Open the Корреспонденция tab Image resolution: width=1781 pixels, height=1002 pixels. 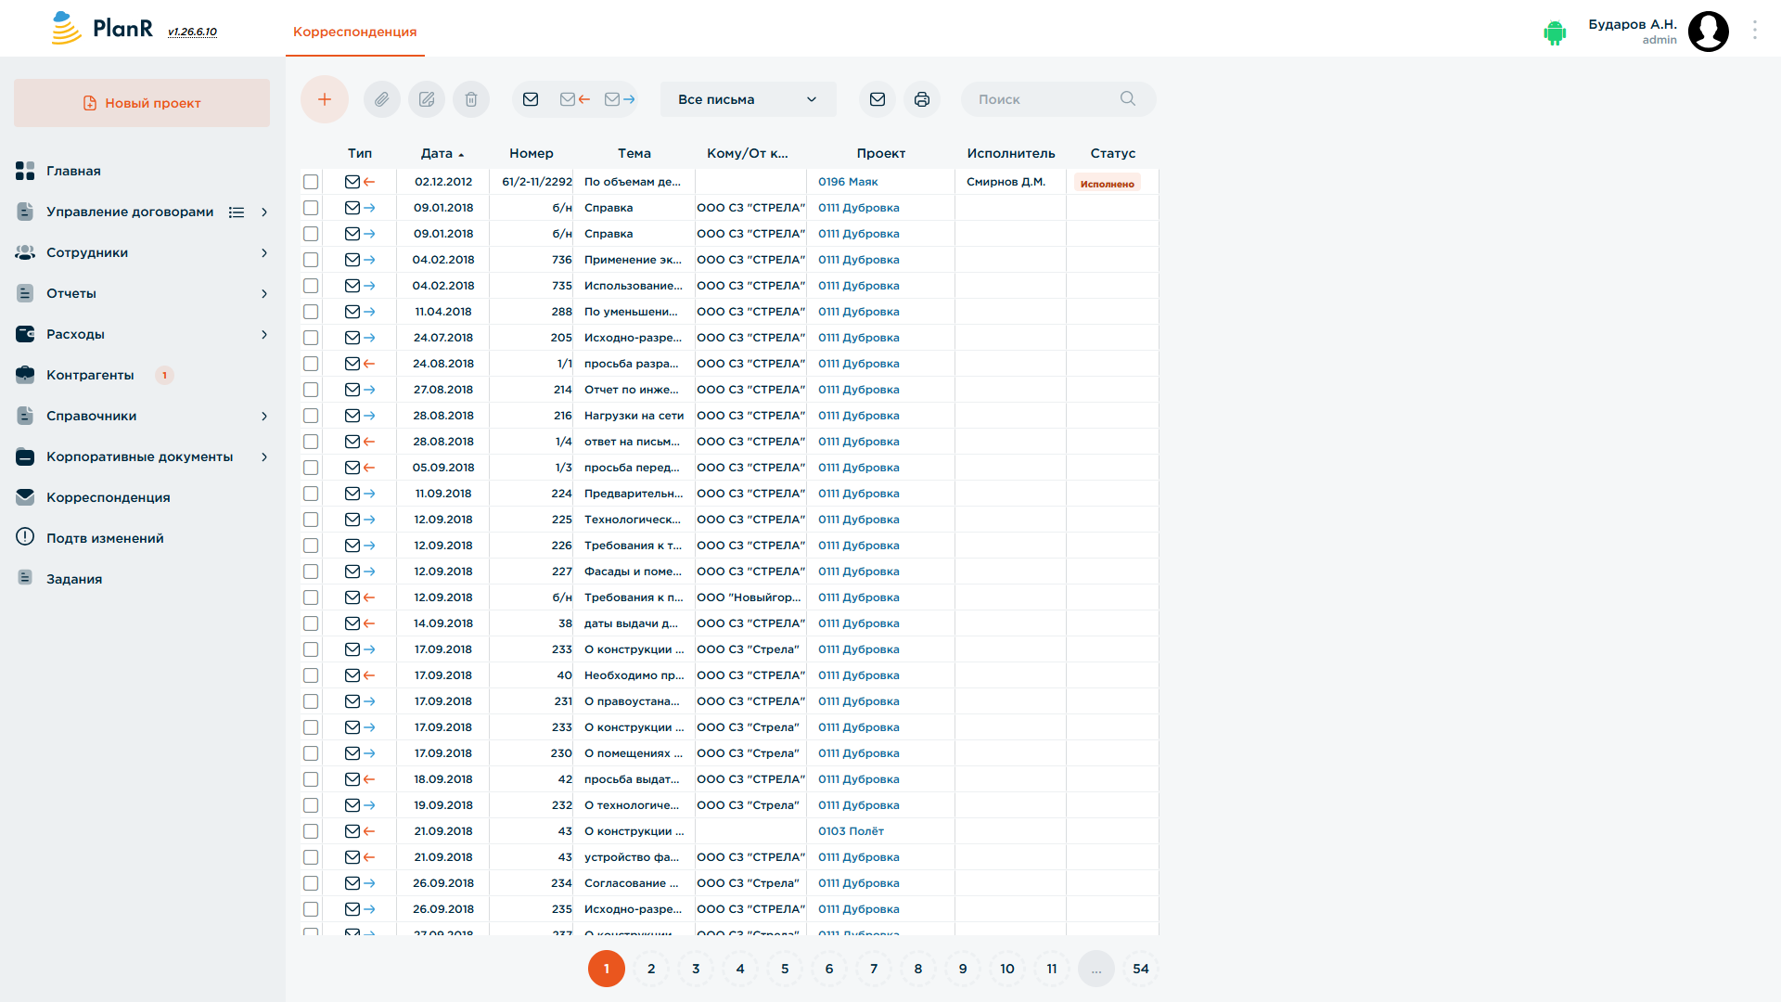tap(355, 32)
